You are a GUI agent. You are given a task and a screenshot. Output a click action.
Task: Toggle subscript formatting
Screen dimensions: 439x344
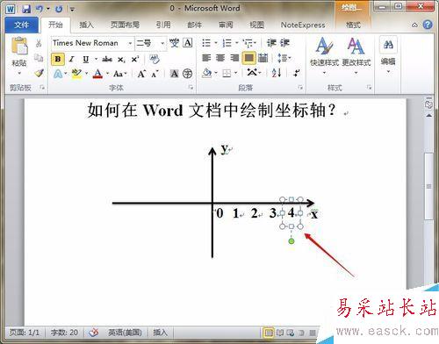(x=121, y=60)
